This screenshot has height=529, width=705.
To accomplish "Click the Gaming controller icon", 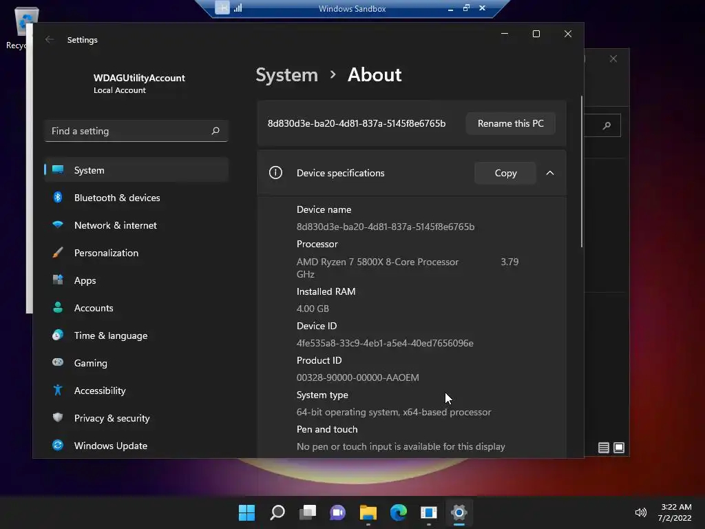I will tap(58, 362).
